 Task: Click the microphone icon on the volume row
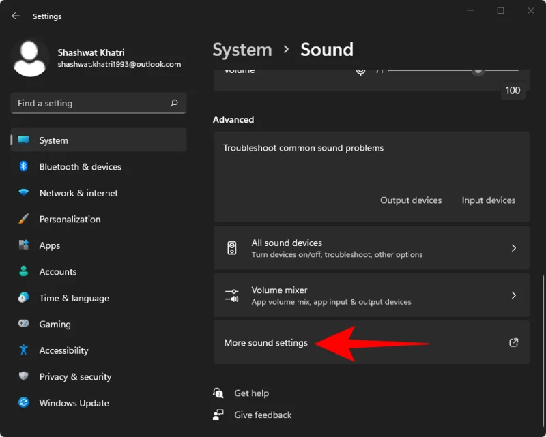pos(360,70)
